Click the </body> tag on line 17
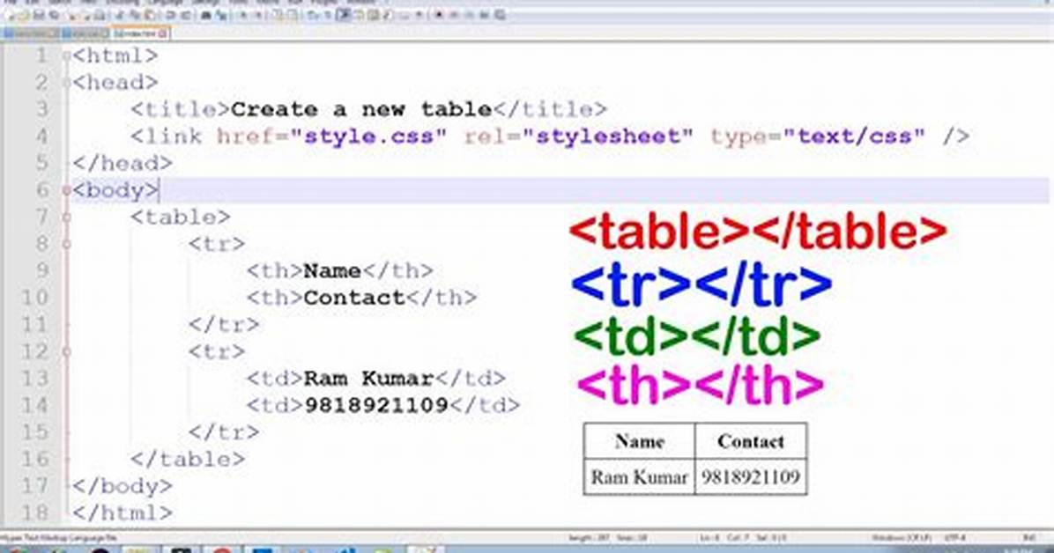Image resolution: width=1054 pixels, height=553 pixels. 122,486
